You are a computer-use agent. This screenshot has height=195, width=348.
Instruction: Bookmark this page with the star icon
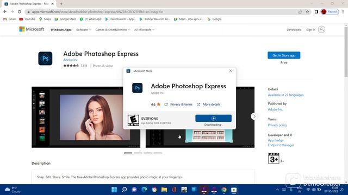coord(307,12)
